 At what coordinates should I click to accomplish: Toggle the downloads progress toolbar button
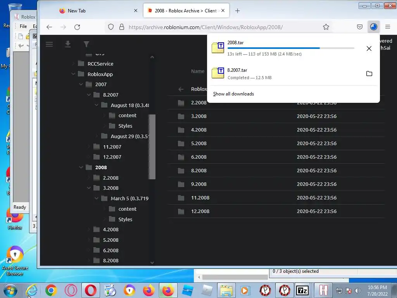(373, 27)
